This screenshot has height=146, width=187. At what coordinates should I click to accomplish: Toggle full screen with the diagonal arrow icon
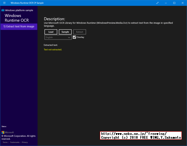[x=157, y=3]
